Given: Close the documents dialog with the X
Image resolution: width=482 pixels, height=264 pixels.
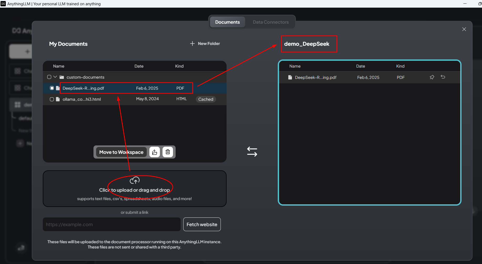Looking at the screenshot, I should tap(464, 29).
